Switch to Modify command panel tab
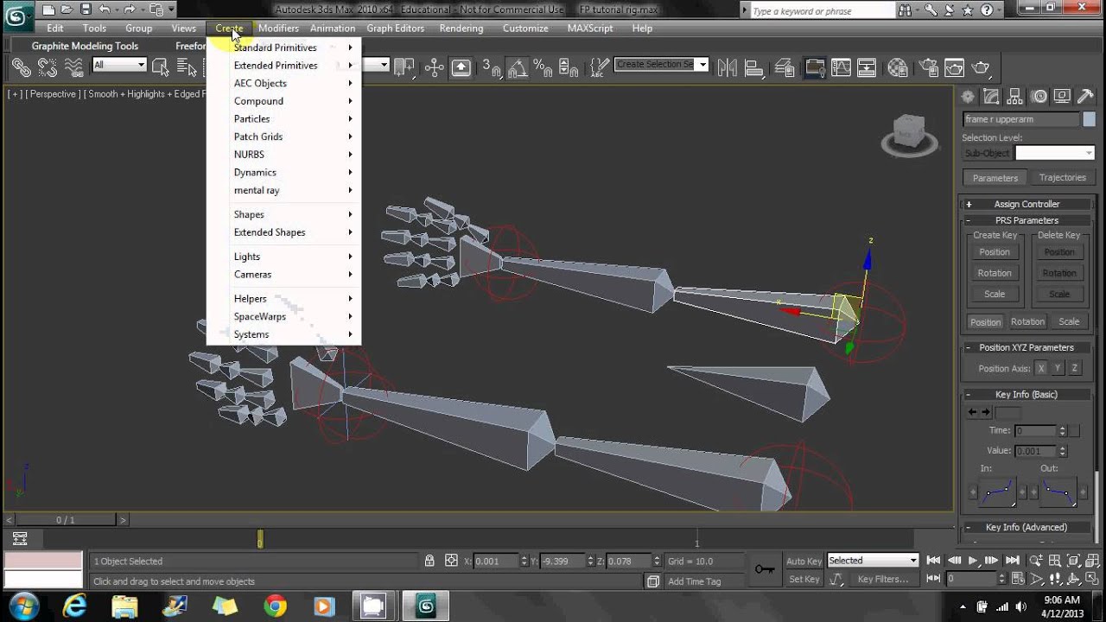The width and height of the screenshot is (1106, 622). [x=991, y=97]
